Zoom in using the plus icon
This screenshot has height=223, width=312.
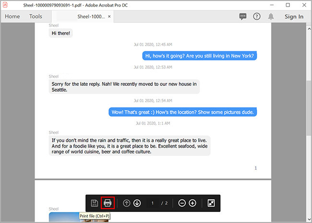pyautogui.click(x=192, y=203)
